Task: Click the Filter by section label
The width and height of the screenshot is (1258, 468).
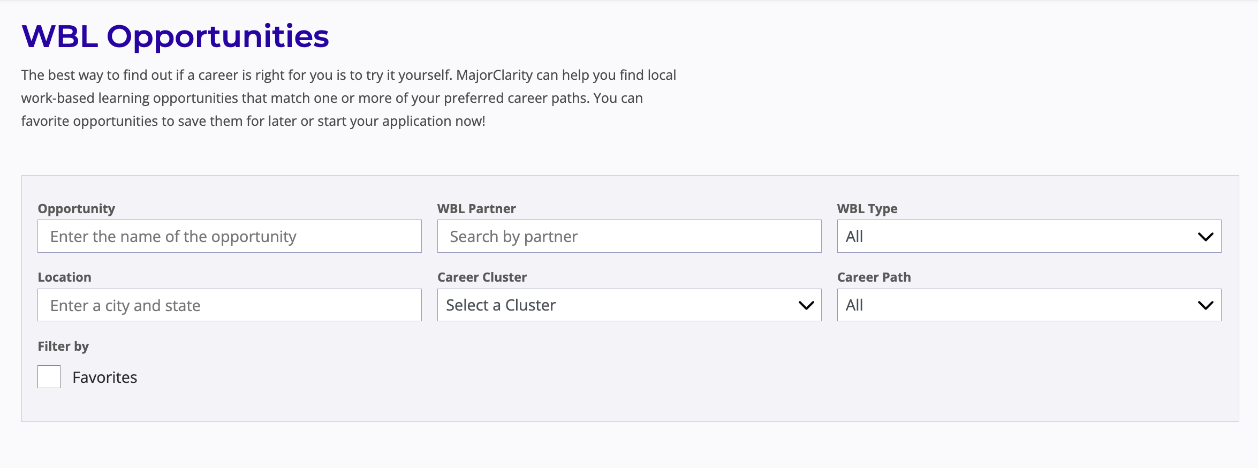Action: [63, 346]
